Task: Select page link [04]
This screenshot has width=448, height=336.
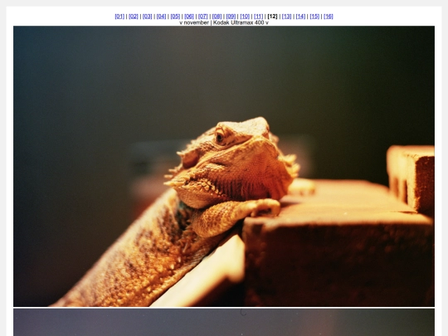Action: click(161, 17)
